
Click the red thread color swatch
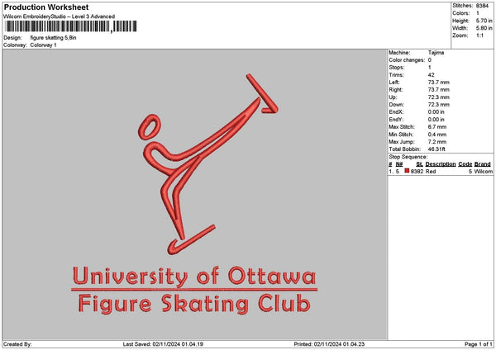[x=407, y=171]
